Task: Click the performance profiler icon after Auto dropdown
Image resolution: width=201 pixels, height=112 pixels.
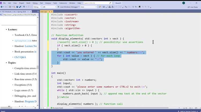Action: tap(100, 7)
